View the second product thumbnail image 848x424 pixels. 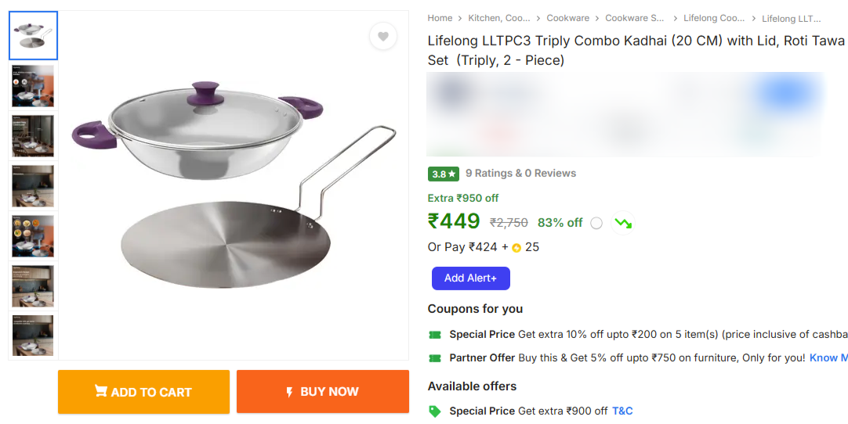point(33,86)
